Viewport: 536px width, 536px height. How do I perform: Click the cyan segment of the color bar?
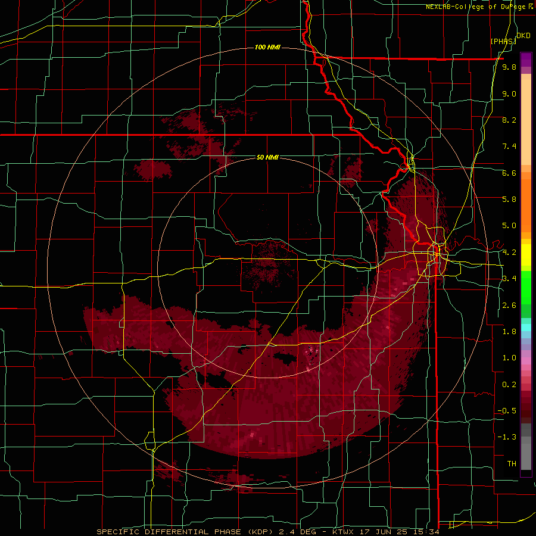pyautogui.click(x=526, y=328)
